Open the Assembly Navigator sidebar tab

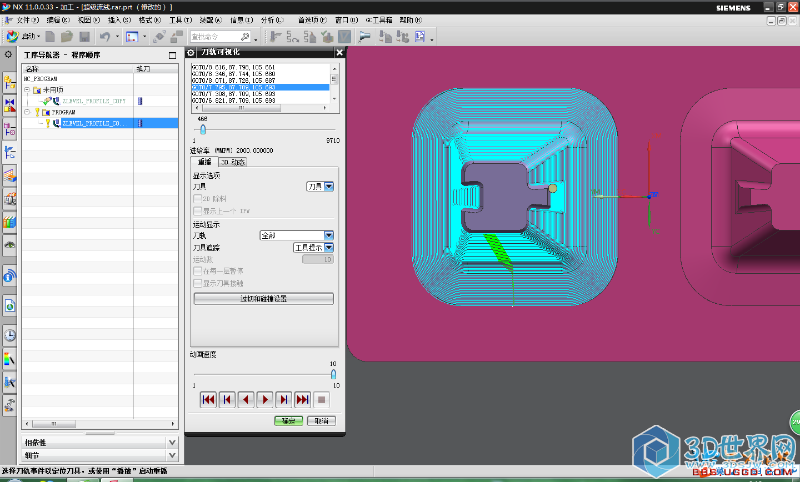(x=9, y=82)
